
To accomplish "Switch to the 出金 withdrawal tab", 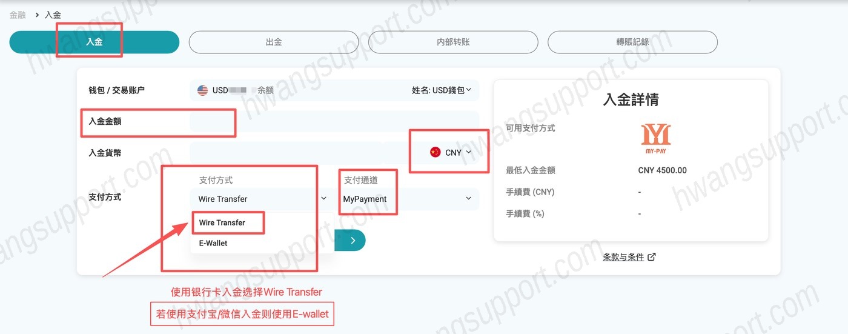I will point(274,42).
